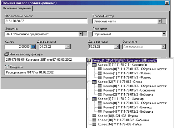
Task: Select row Кол-во:[18] У021-402 - Втулка
Action: [x=118, y=116]
